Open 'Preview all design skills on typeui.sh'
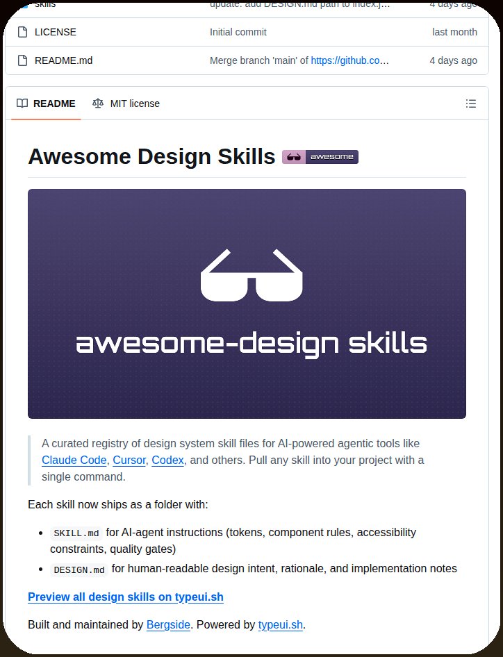 (126, 597)
